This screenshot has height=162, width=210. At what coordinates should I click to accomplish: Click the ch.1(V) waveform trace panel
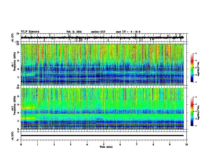click(104, 38)
